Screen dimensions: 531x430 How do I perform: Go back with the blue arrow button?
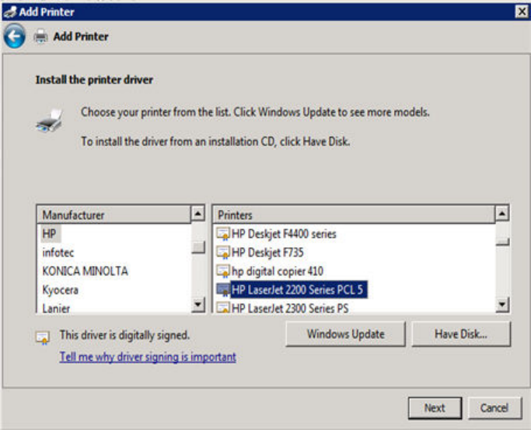(x=14, y=36)
